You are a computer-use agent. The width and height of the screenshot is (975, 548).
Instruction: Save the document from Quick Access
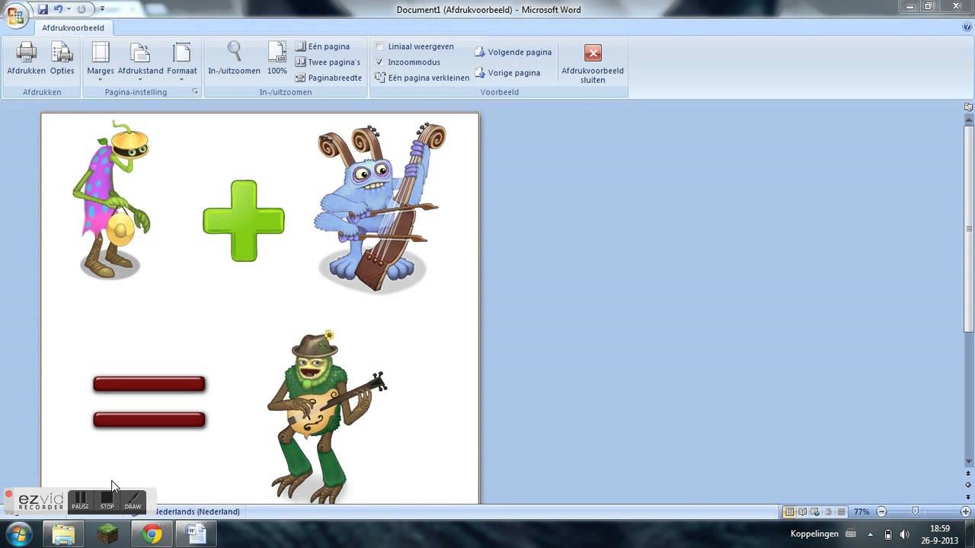(43, 9)
